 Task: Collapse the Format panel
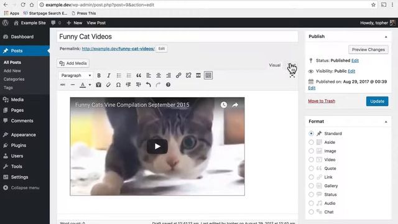click(386, 122)
